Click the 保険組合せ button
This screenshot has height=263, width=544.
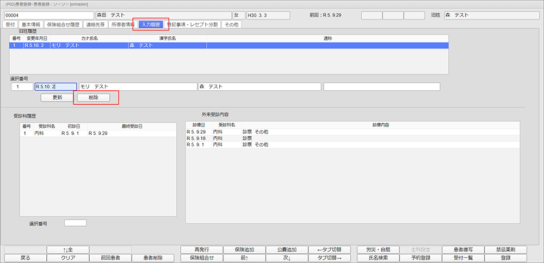click(202, 258)
